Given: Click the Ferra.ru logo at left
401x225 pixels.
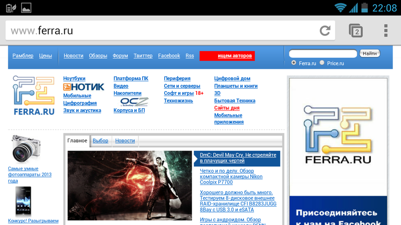Looking at the screenshot, I should click(34, 95).
